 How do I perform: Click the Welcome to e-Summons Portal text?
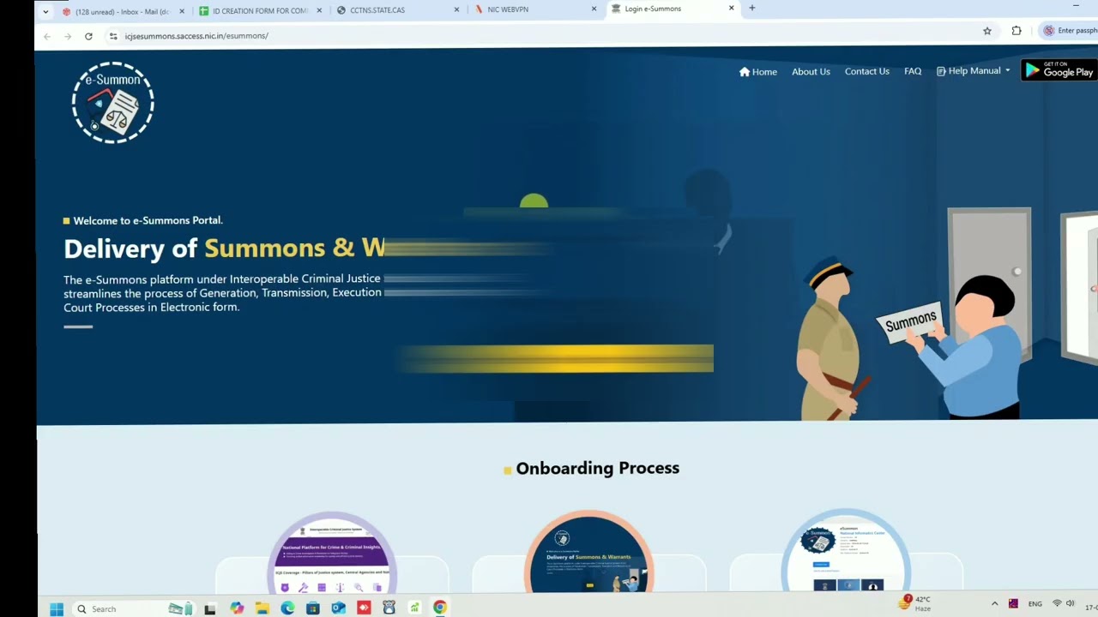[148, 220]
